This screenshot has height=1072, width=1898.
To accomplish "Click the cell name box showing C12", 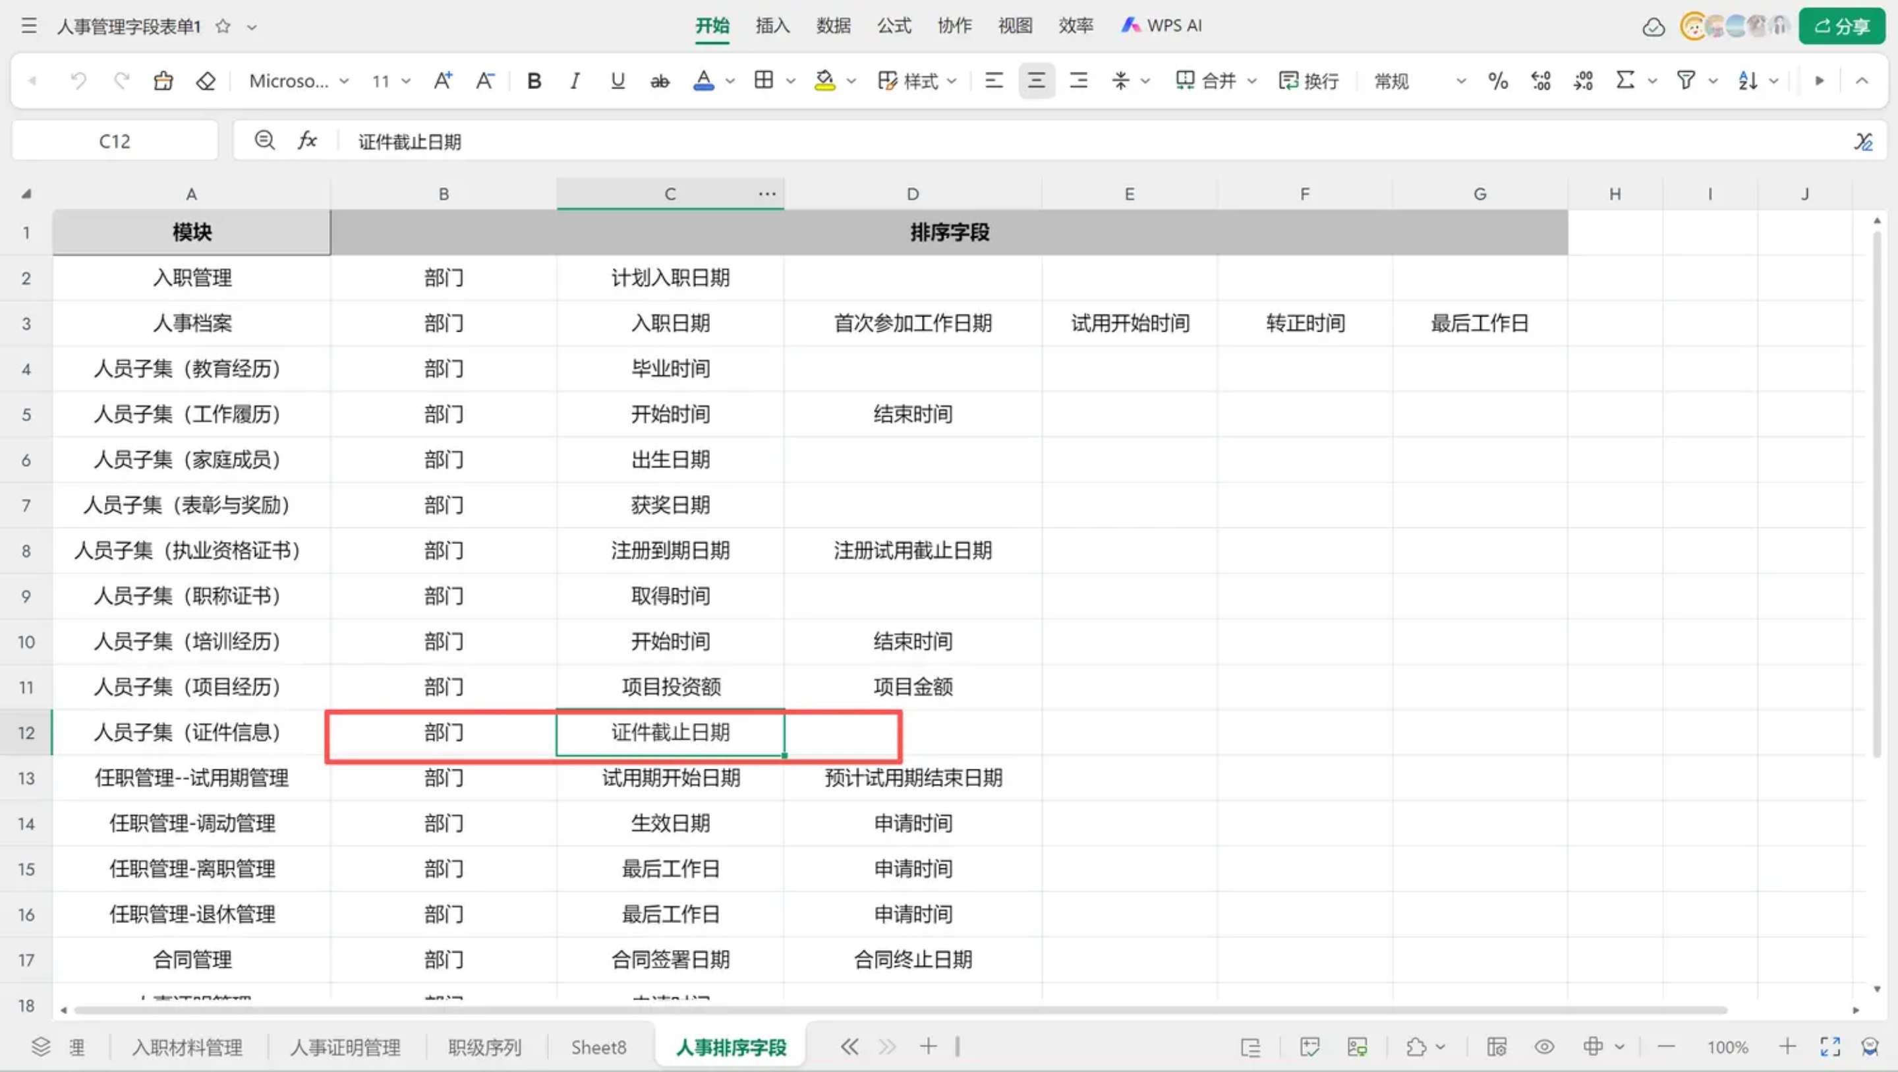I will coord(114,141).
